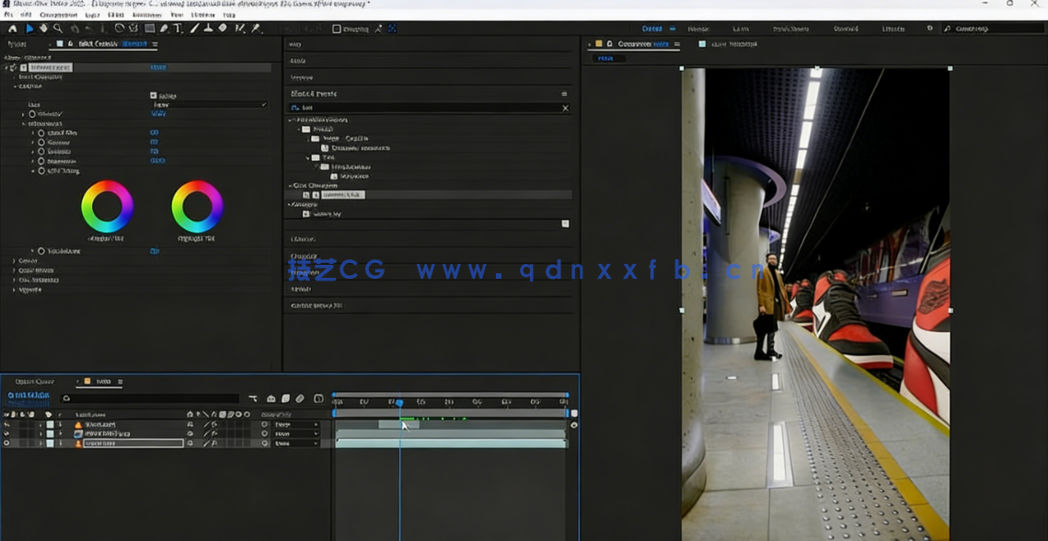The height and width of the screenshot is (541, 1048).
Task: Select the Pen tool
Action: (x=163, y=29)
